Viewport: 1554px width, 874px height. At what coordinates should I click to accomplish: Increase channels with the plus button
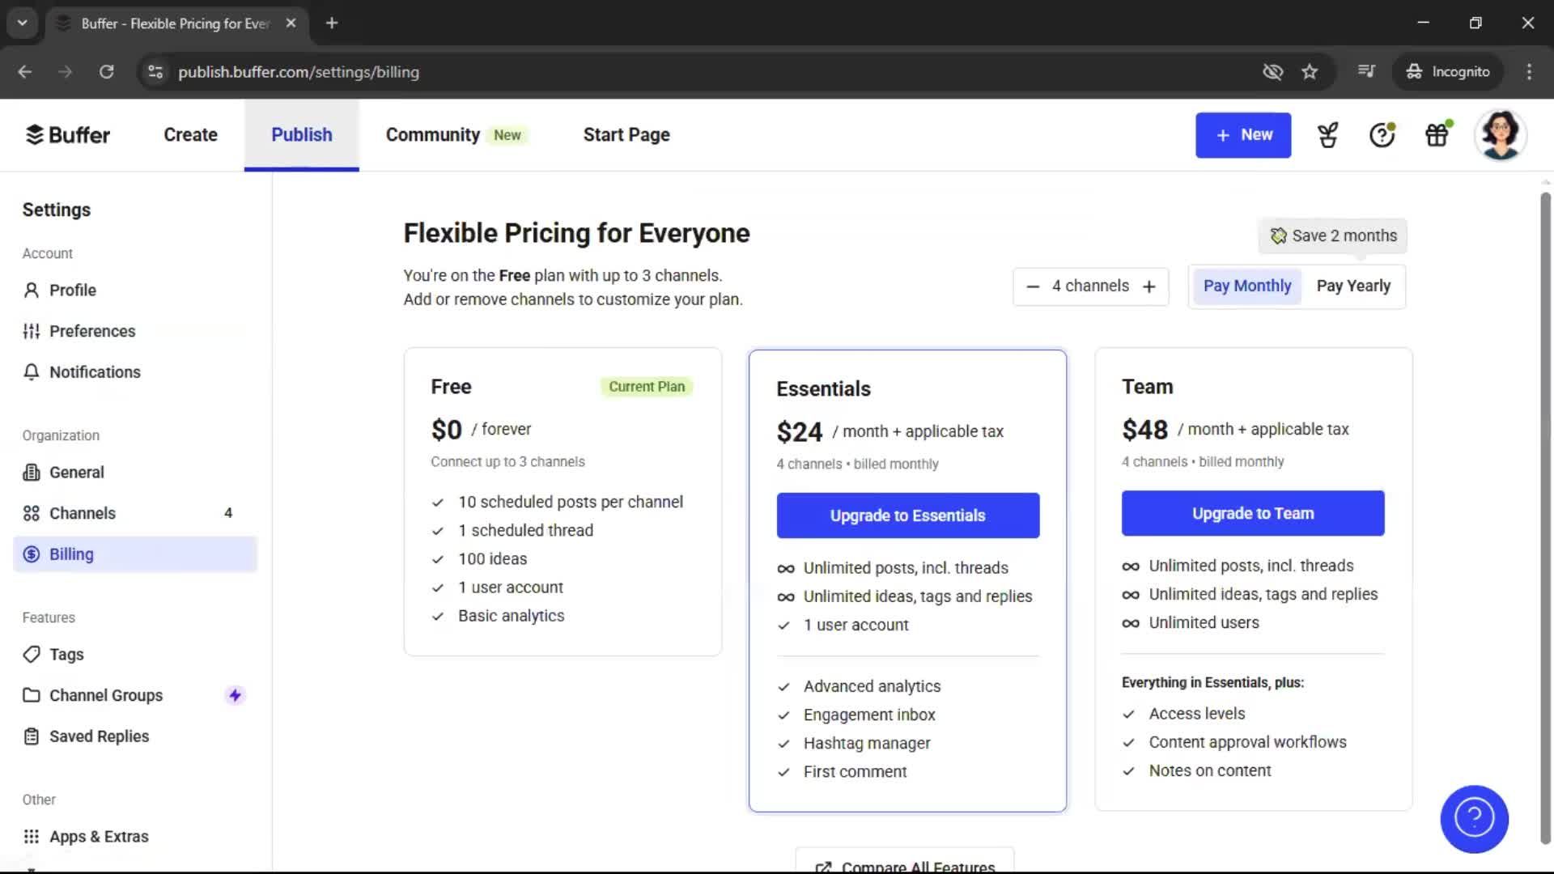(1149, 286)
